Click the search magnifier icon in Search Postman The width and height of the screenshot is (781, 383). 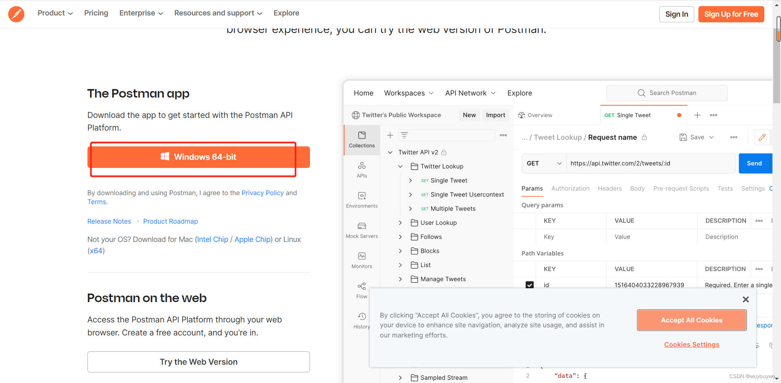pos(641,93)
